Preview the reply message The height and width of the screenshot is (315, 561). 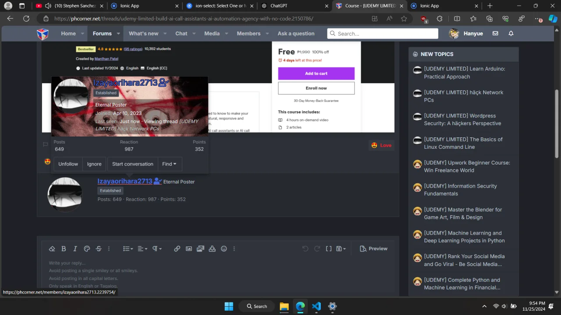[x=373, y=248]
